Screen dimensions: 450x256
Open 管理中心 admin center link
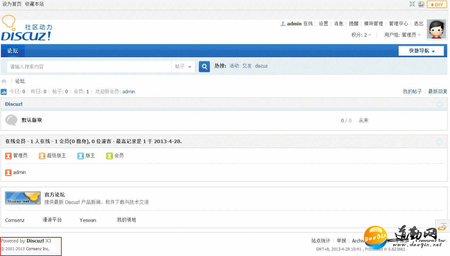point(399,23)
